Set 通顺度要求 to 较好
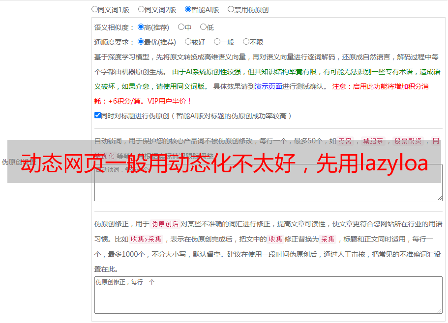This screenshot has width=448, height=323. coord(188,42)
